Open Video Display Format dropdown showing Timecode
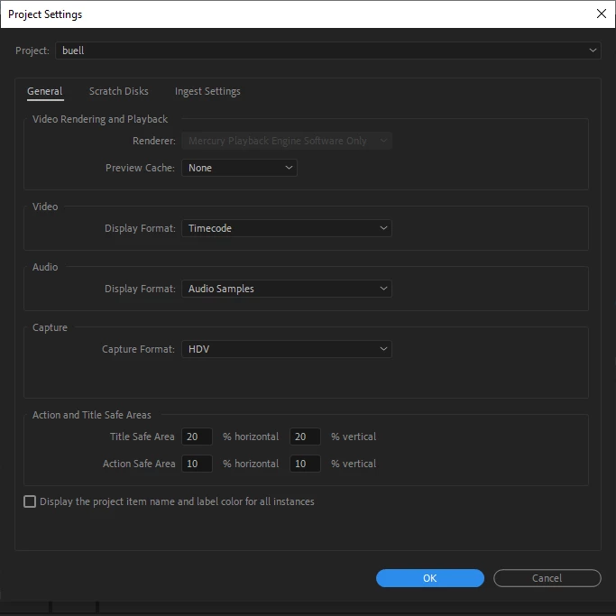 click(287, 228)
